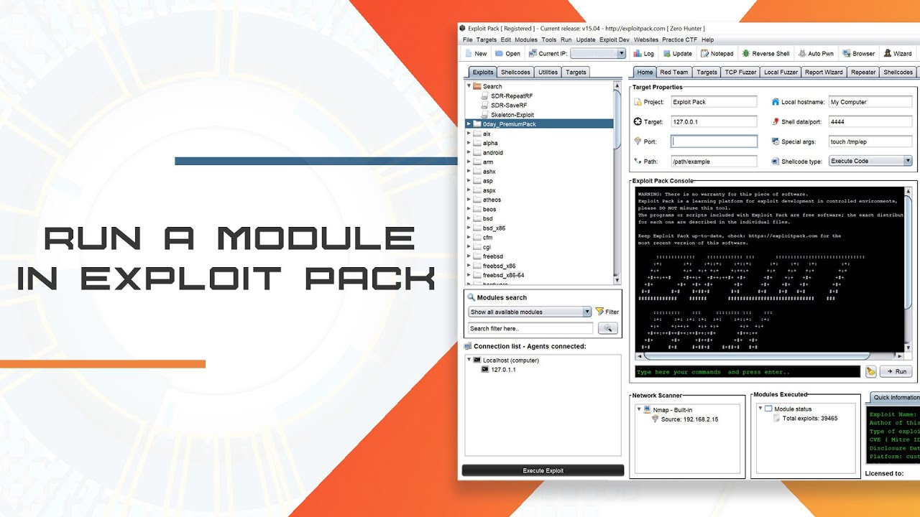This screenshot has width=920, height=517.
Task: Collapse the Nmap - Built-in node
Action: point(639,409)
